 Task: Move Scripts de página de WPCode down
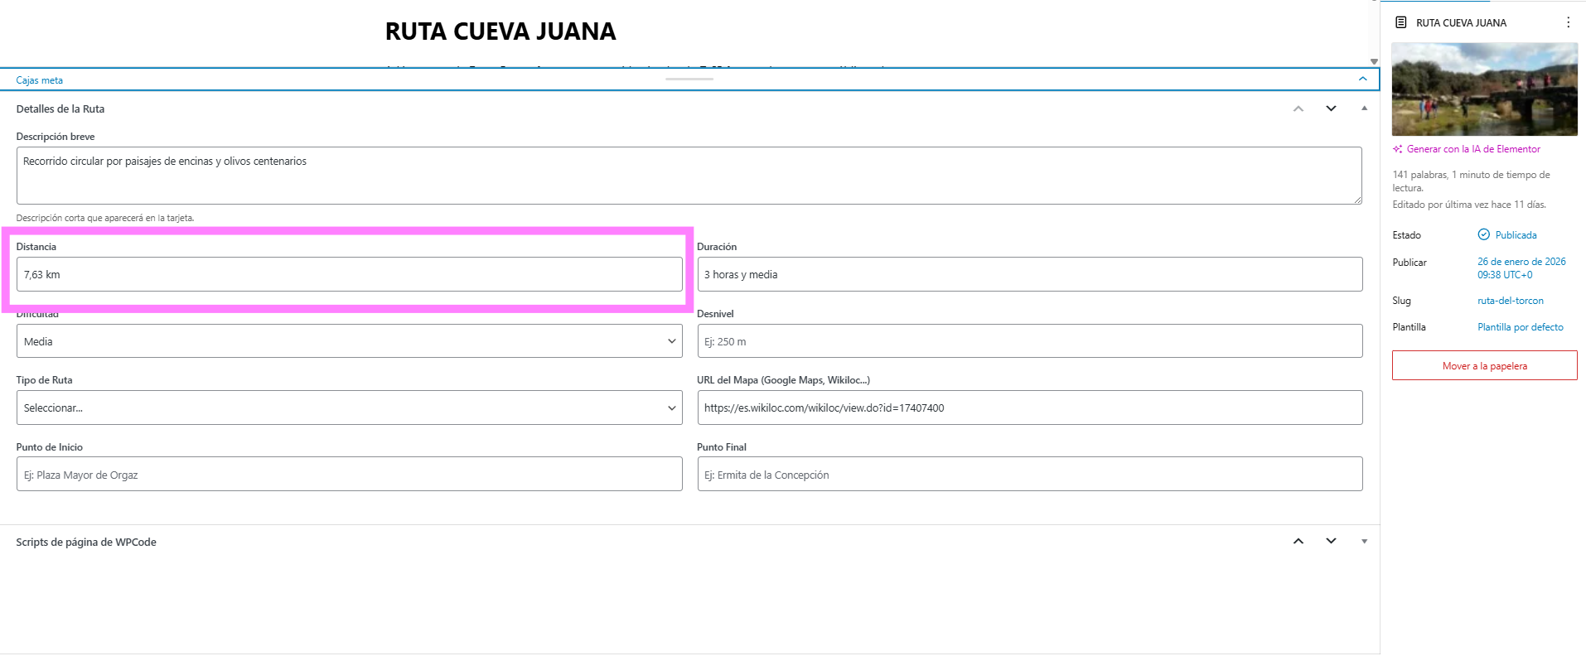1331,542
